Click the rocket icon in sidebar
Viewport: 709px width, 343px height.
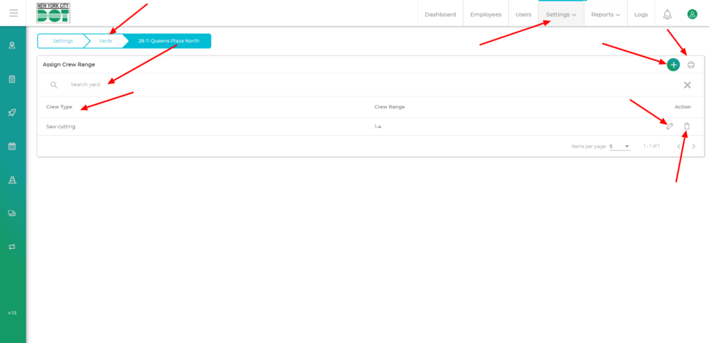point(12,112)
